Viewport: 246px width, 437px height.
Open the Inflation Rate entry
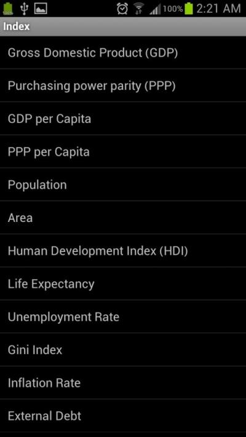[123, 383]
